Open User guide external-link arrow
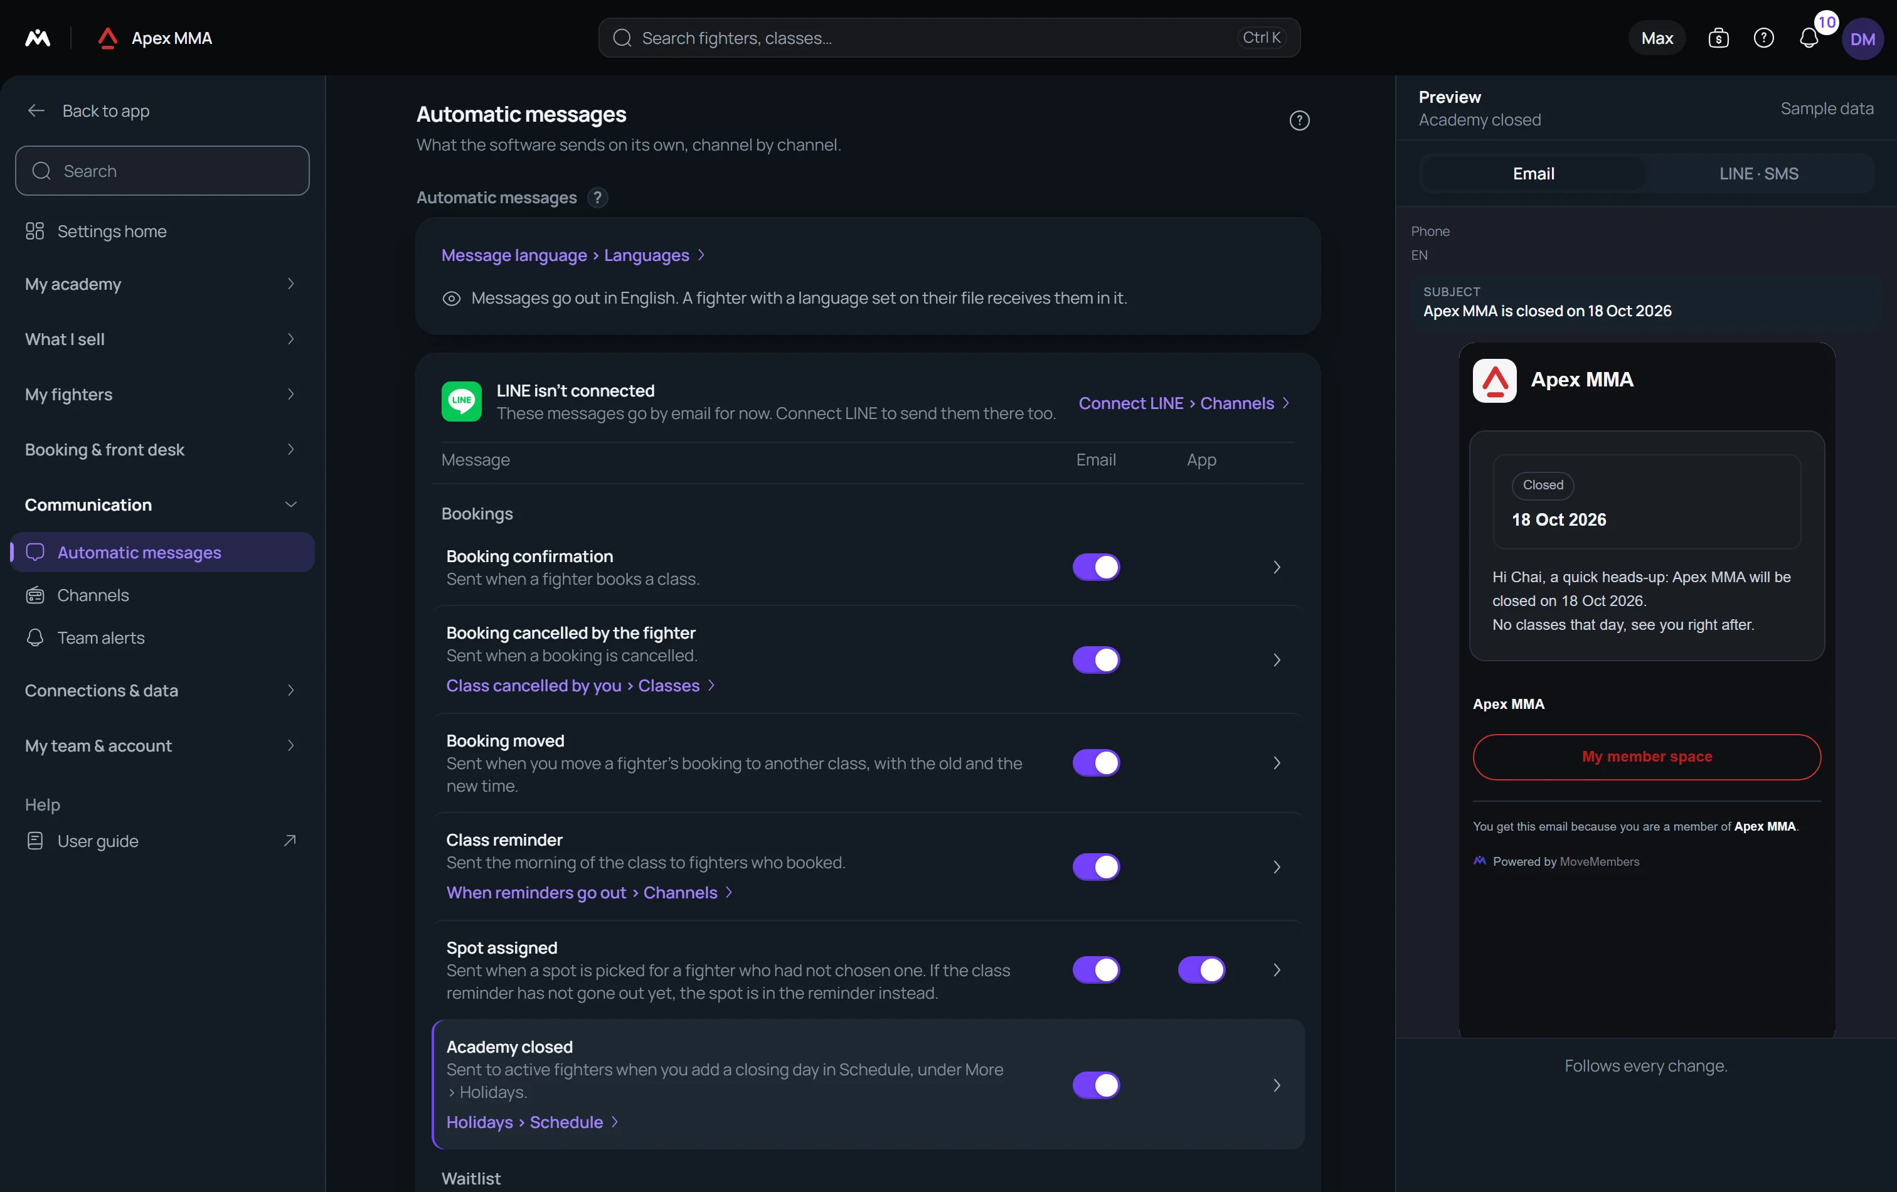This screenshot has height=1192, width=1897. point(290,841)
